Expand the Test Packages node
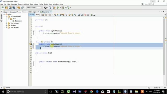Viewport: 167px width, 94px height. coord(7,23)
